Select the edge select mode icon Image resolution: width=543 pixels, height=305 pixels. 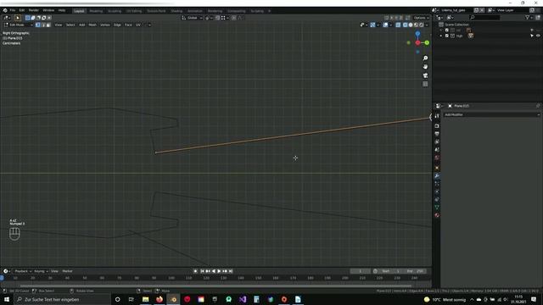coord(43,25)
